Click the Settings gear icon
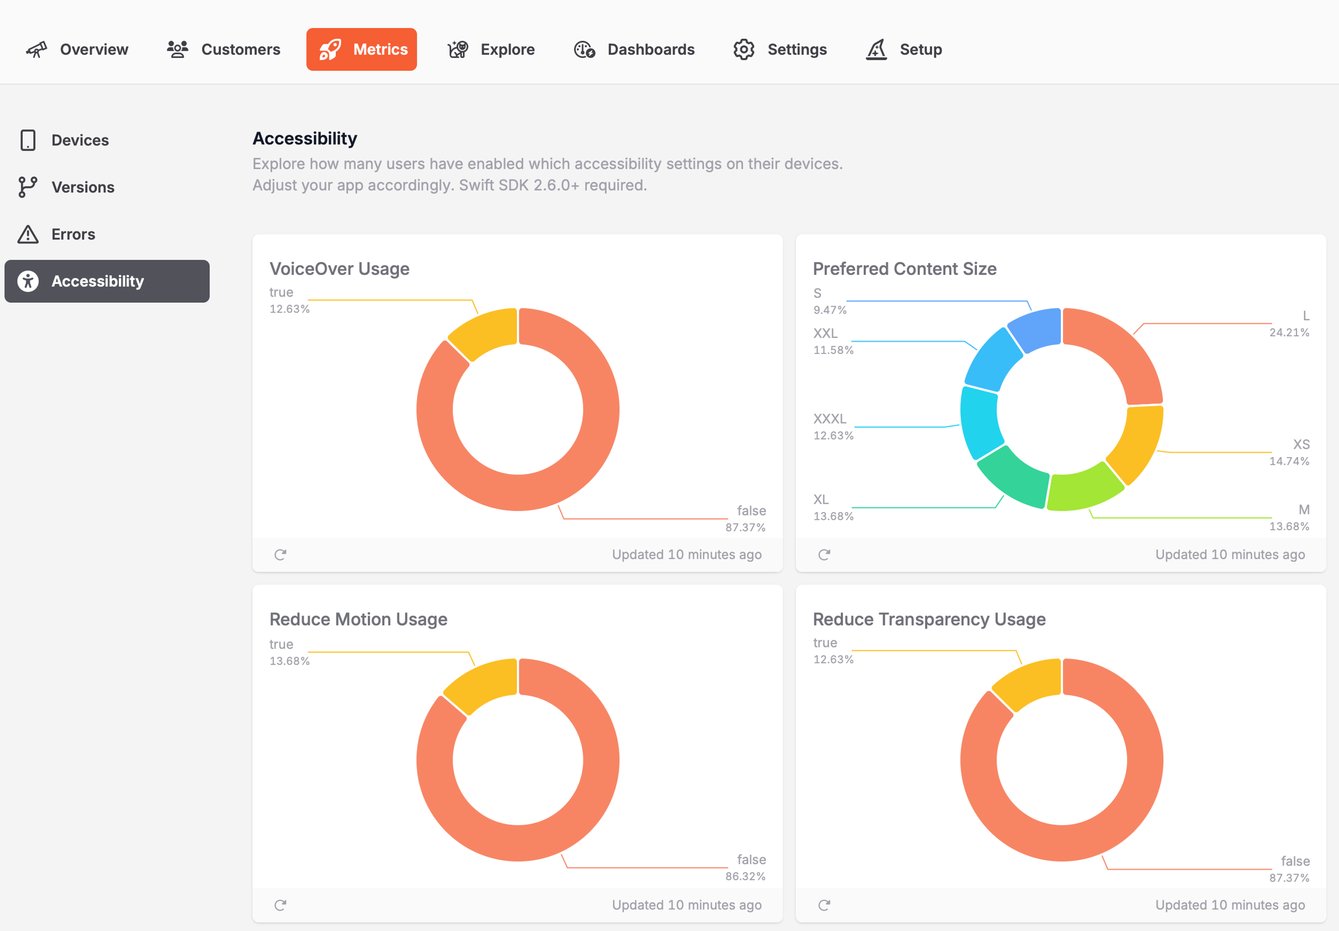This screenshot has height=931, width=1339. coord(744,50)
